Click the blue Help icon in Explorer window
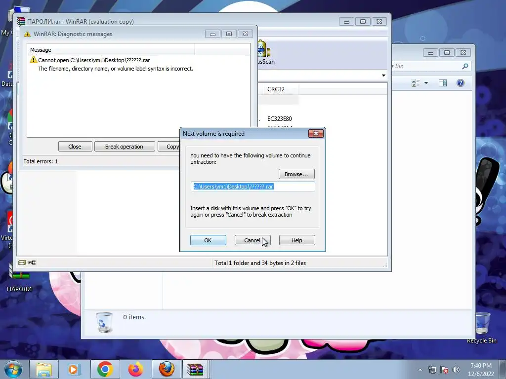This screenshot has width=506, height=379. click(x=461, y=83)
